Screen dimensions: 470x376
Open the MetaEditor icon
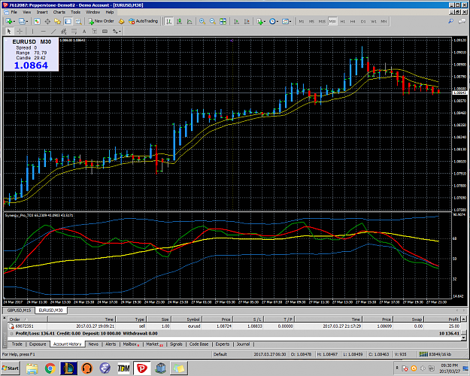click(121, 21)
